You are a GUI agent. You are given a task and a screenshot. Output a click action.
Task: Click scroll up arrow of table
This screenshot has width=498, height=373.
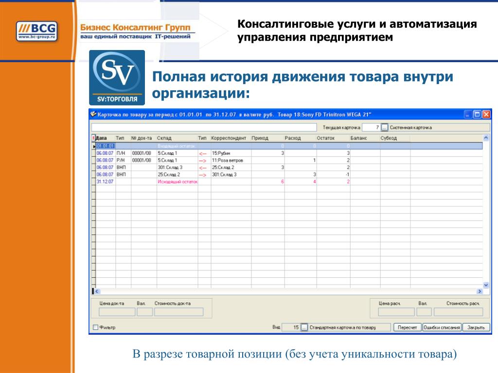(x=486, y=138)
